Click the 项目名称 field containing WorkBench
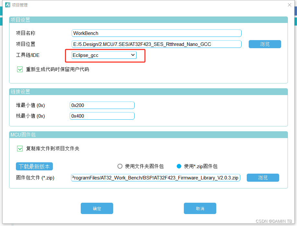The width and height of the screenshot is (297, 226). (x=157, y=33)
